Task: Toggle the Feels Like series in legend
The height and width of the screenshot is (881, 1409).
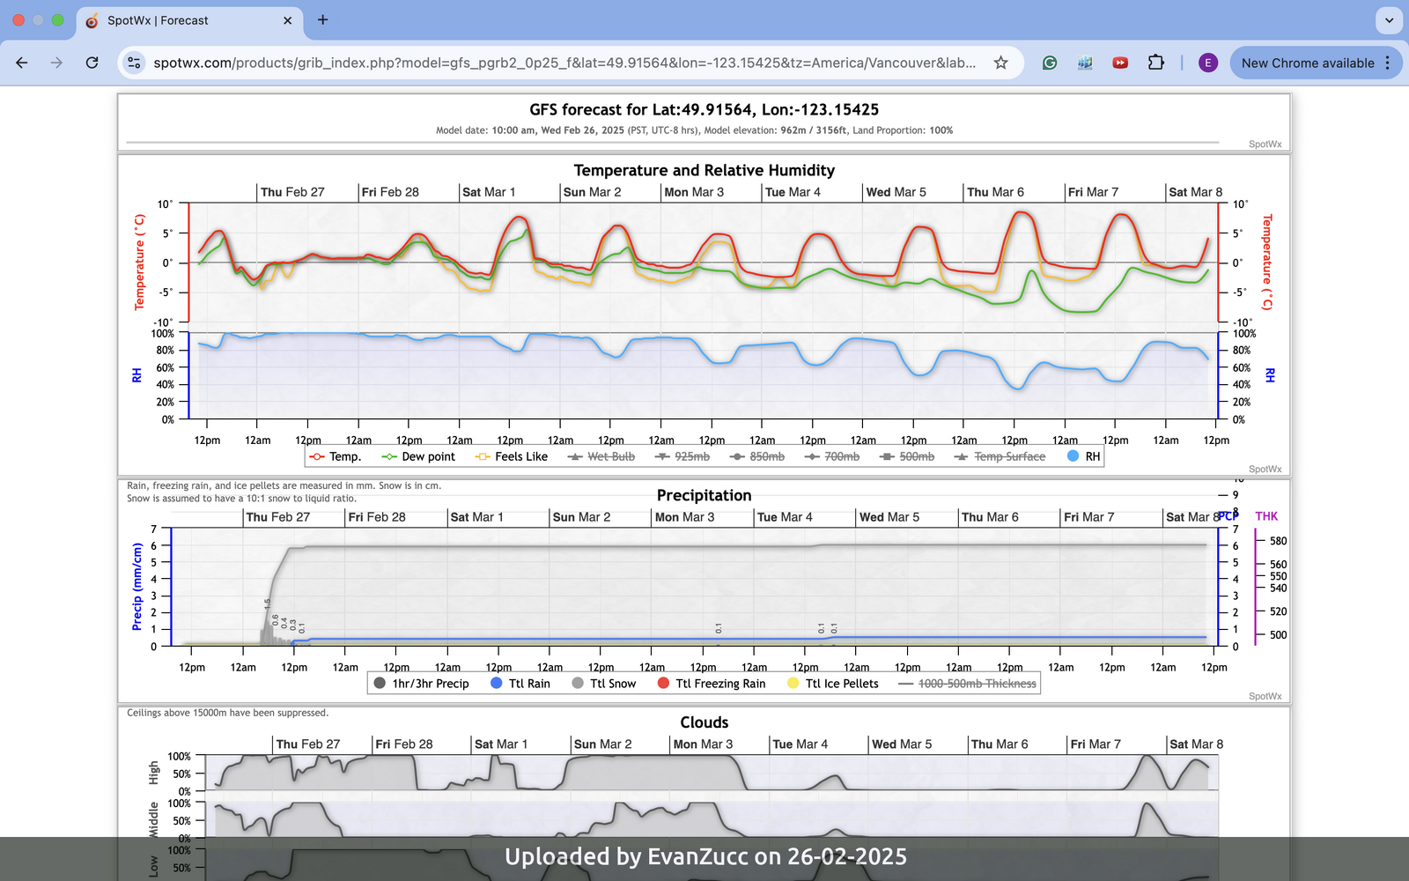Action: [x=512, y=456]
